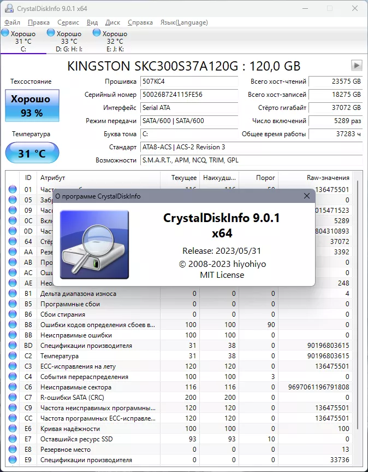The width and height of the screenshot is (368, 472).
Task: Close the About CrystalDiskInfo dialog
Action: tap(306, 196)
